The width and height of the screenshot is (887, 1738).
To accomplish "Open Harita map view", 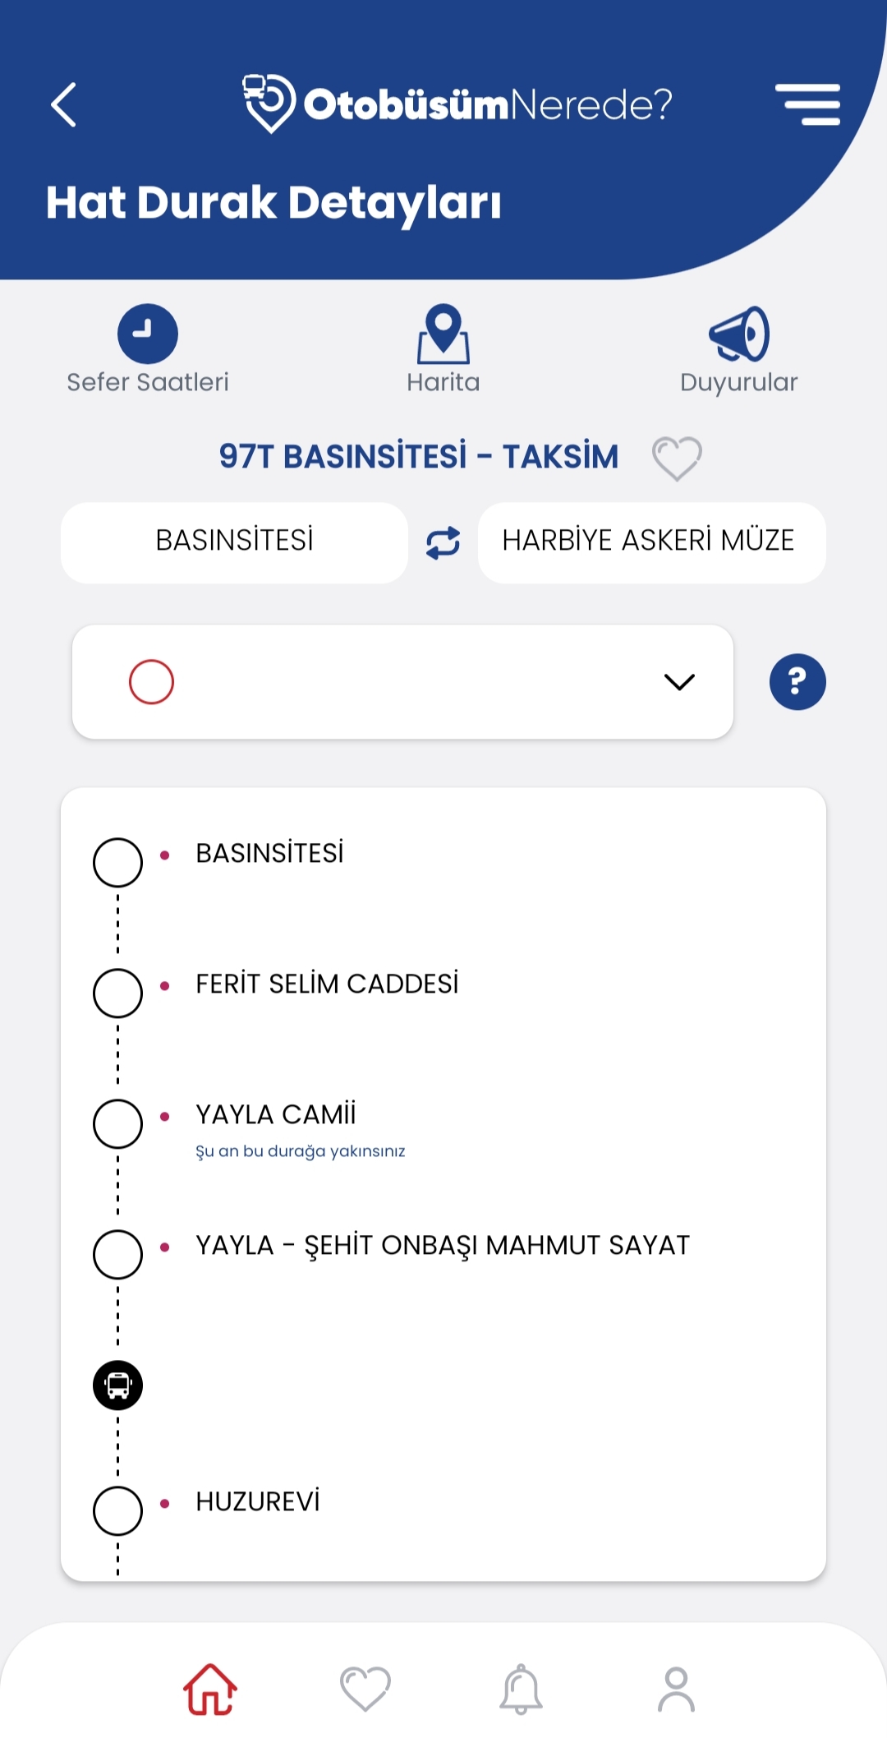I will pos(443,334).
